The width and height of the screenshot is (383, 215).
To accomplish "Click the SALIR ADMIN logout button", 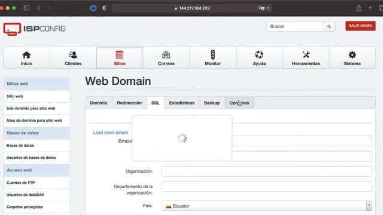I will [360, 26].
